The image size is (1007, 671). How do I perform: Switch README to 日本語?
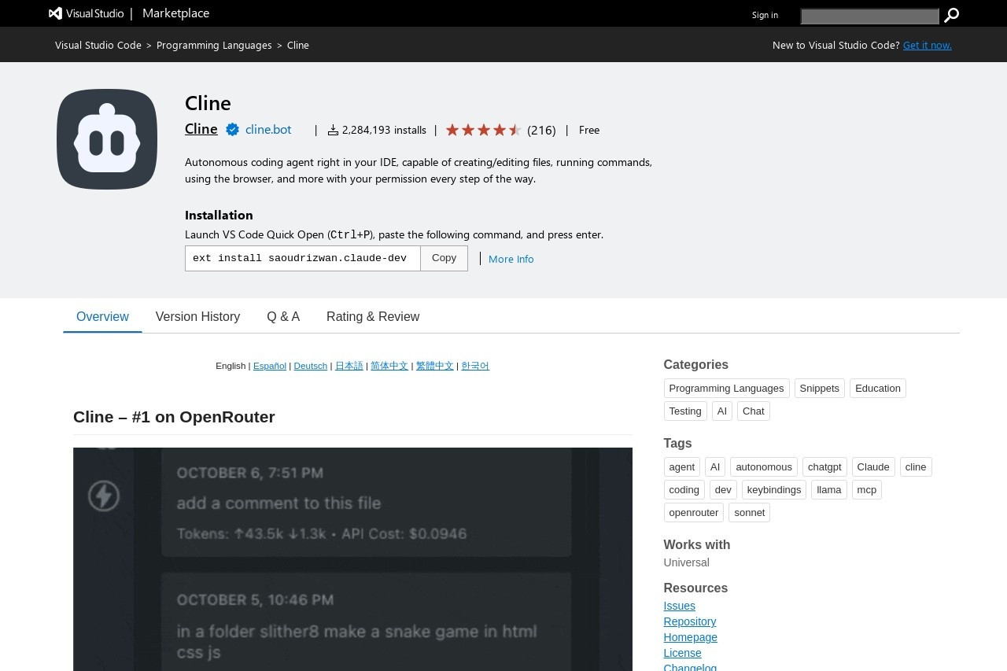coord(349,366)
